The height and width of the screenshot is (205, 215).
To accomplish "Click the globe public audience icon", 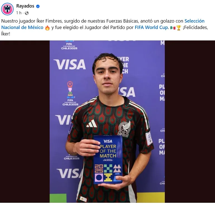I will (26, 13).
